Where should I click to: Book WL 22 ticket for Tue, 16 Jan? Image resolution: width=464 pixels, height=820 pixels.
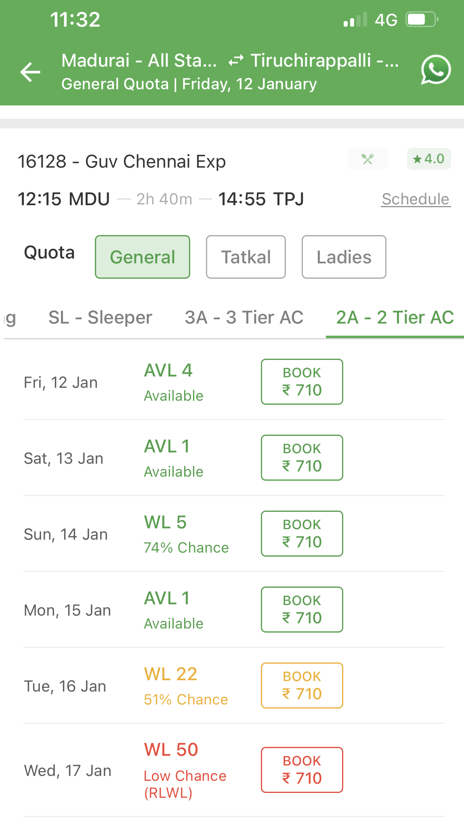[x=302, y=685]
